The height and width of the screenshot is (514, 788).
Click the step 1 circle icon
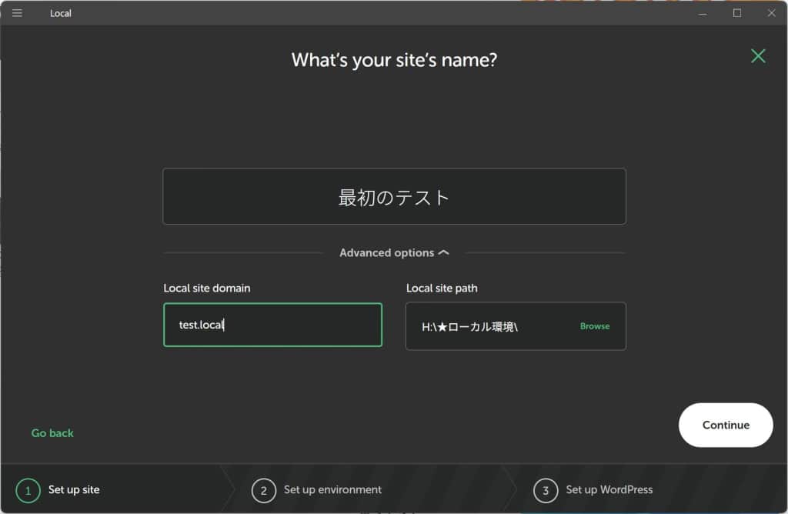[x=28, y=490]
